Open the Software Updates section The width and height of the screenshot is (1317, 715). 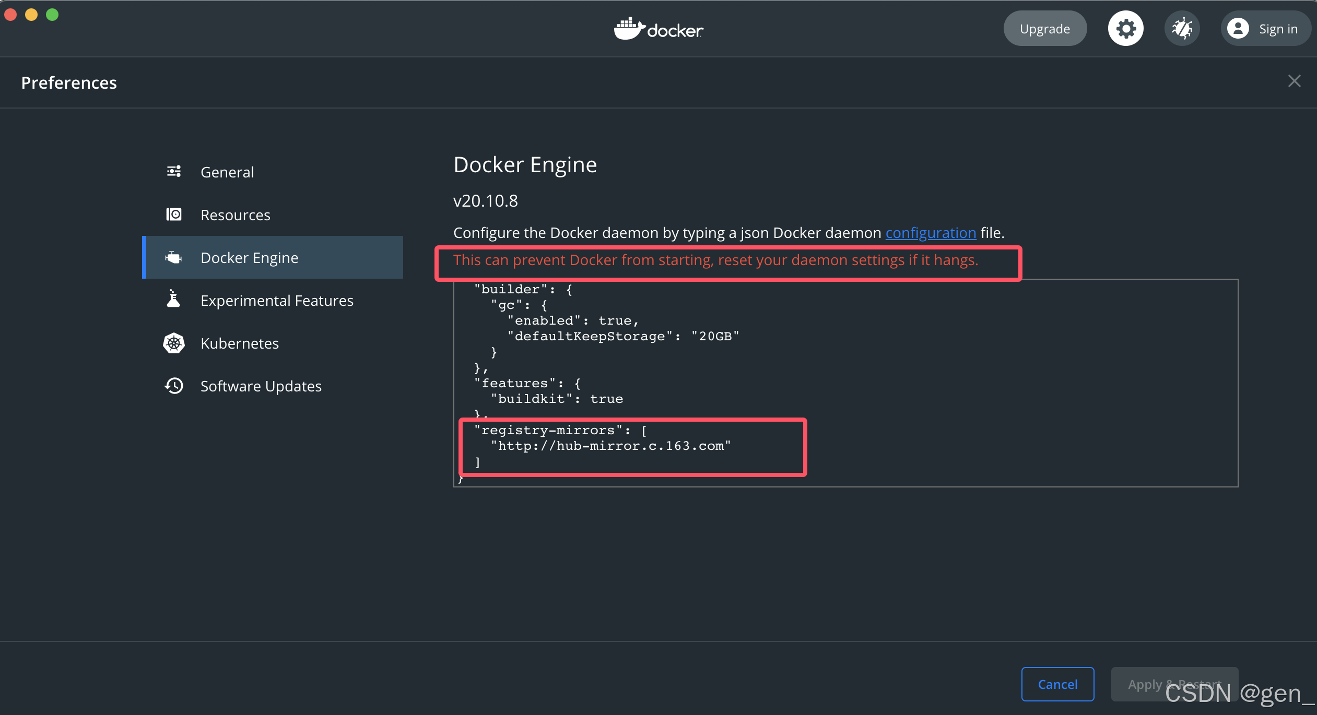click(x=261, y=386)
